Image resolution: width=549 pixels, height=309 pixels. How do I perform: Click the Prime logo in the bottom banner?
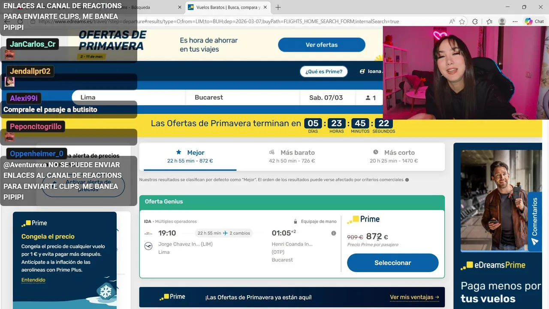coord(172,297)
